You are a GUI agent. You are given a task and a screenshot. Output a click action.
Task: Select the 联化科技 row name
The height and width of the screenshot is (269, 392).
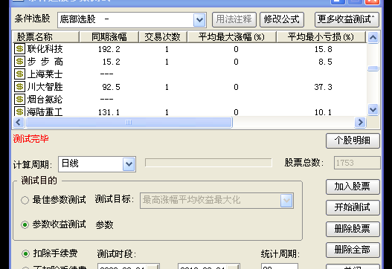[x=45, y=49]
